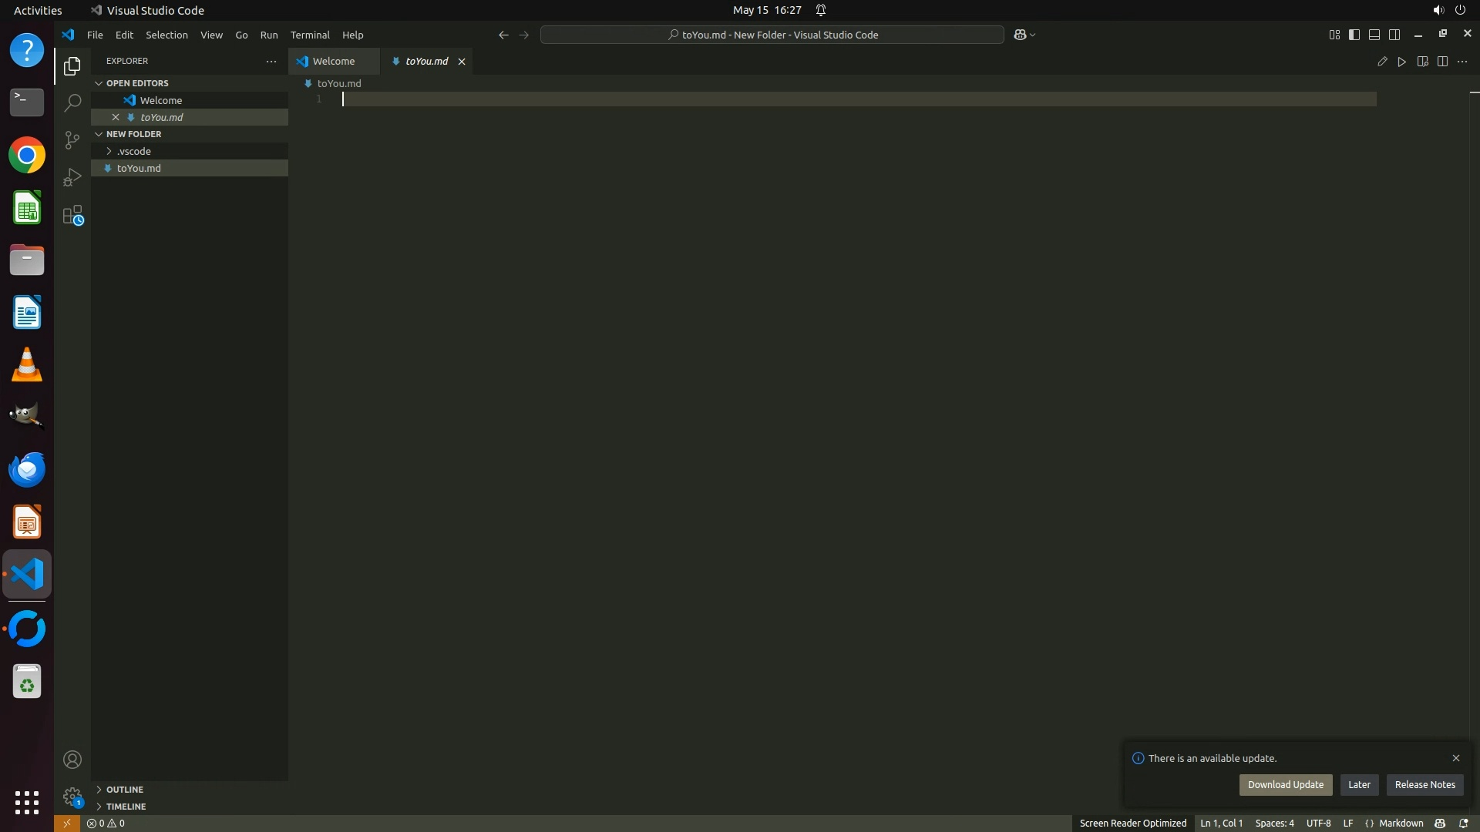Toggle the Primary Side Bar visibility
This screenshot has height=832, width=1480.
pyautogui.click(x=1354, y=35)
